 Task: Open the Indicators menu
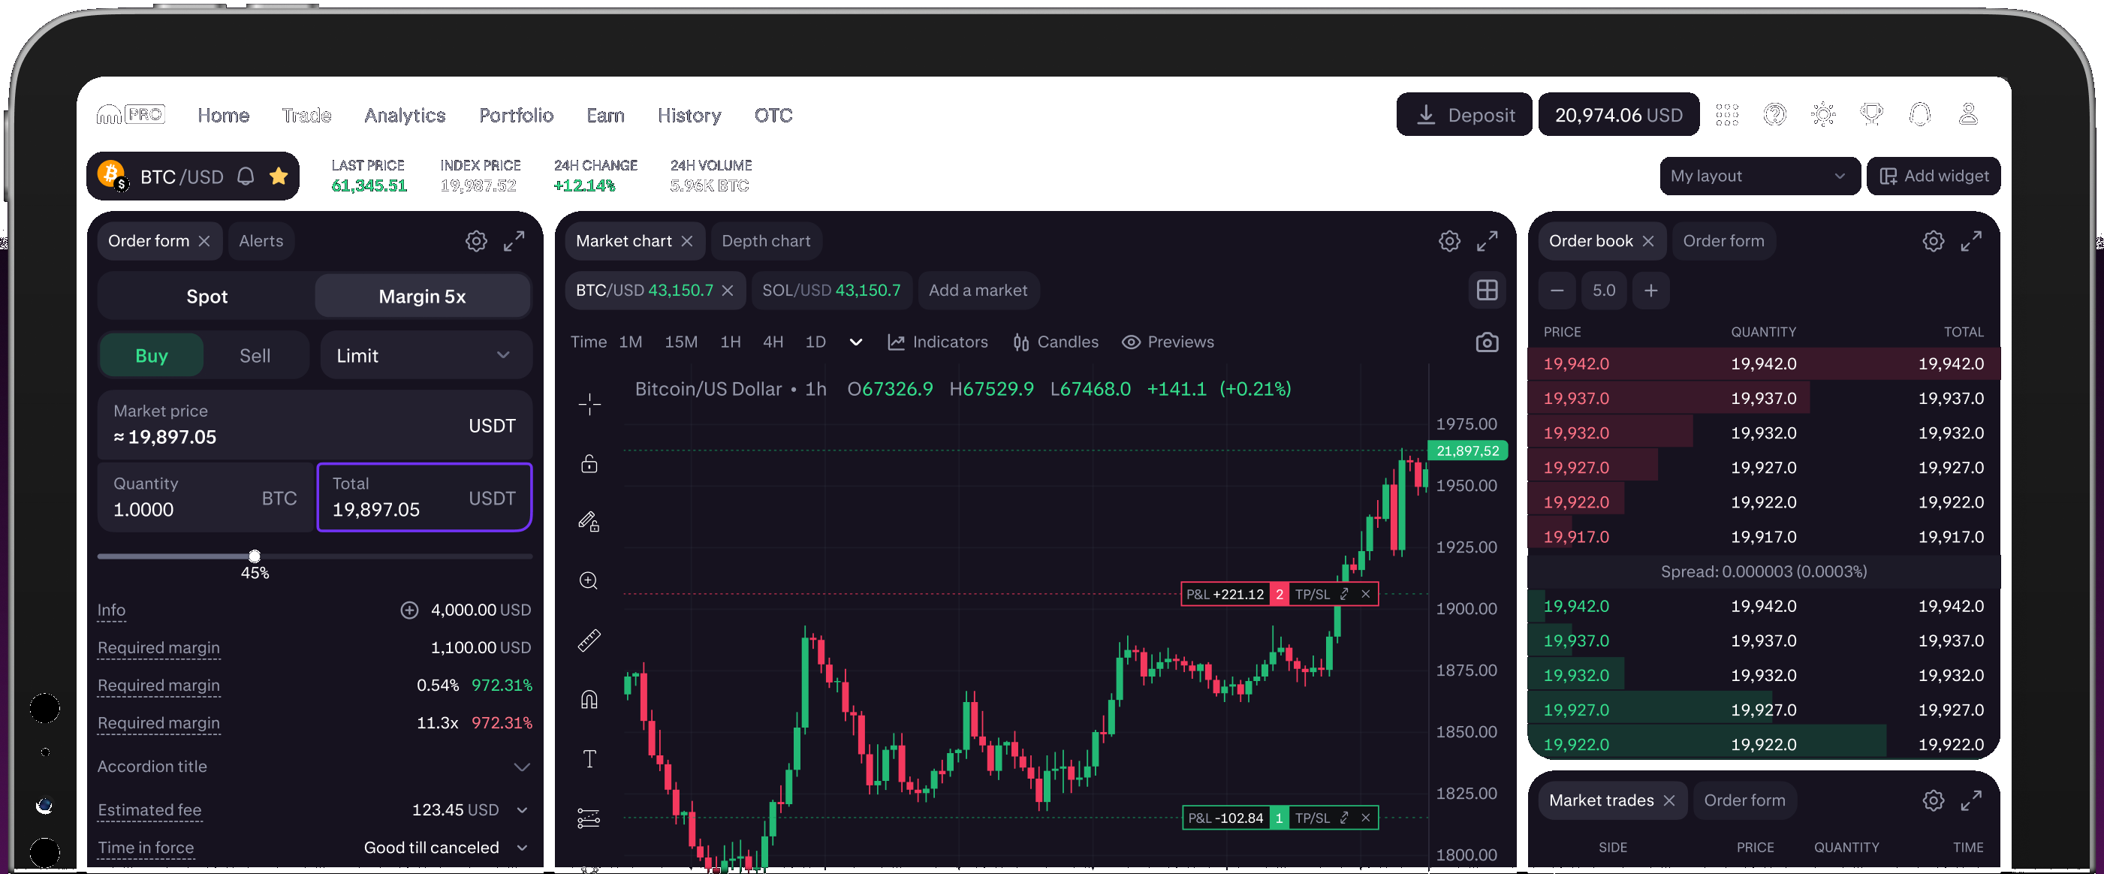[x=938, y=342]
